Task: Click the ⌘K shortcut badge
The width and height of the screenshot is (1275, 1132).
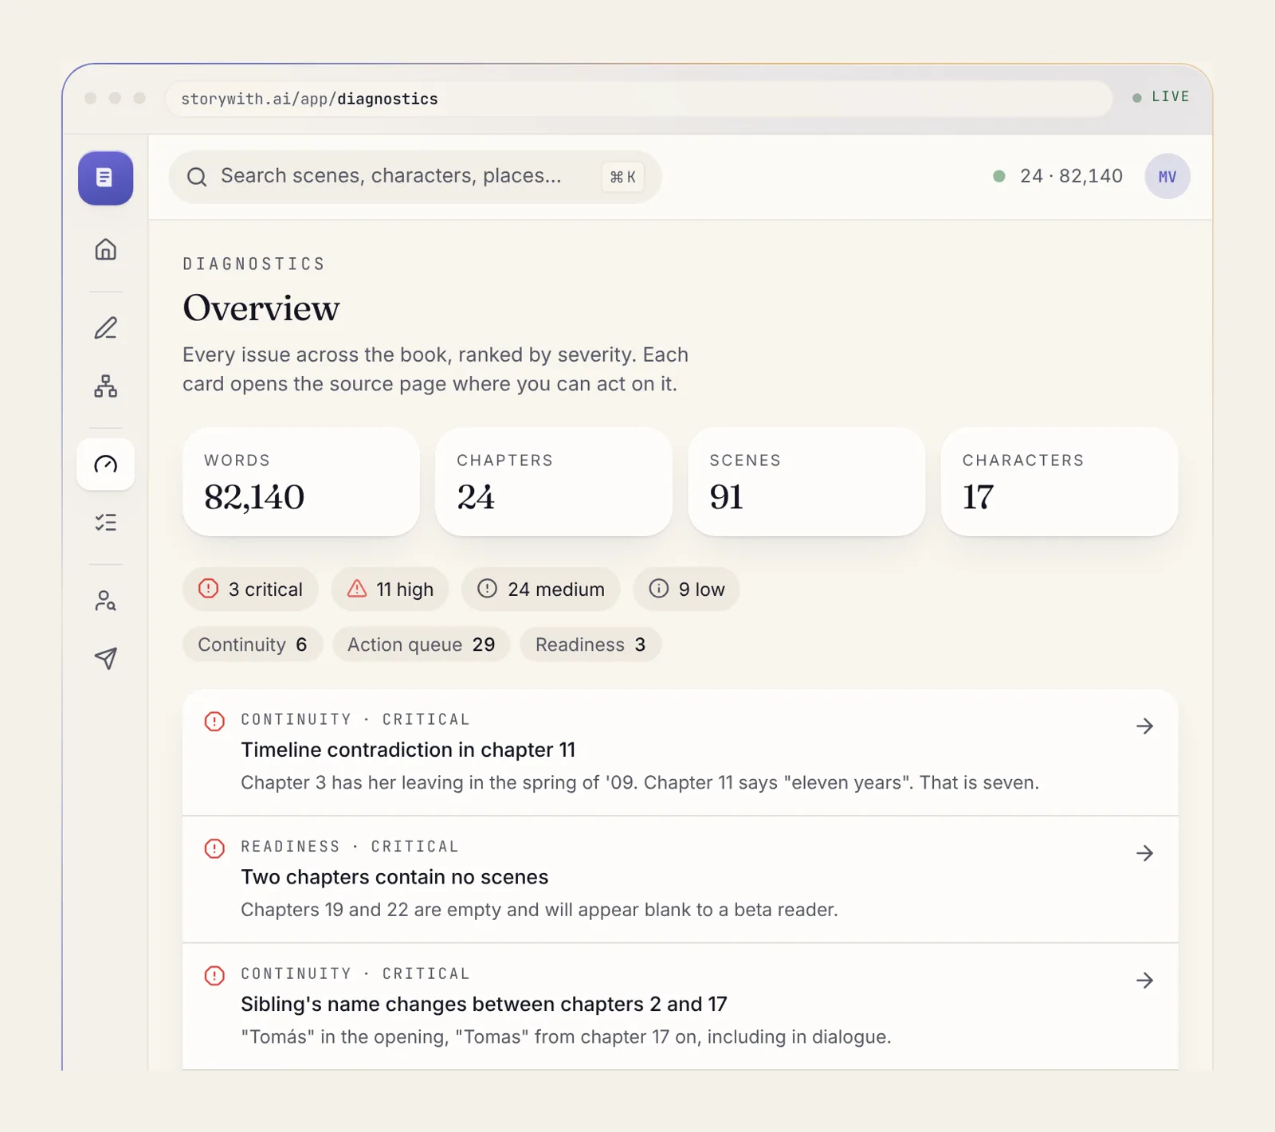Action: tap(622, 177)
